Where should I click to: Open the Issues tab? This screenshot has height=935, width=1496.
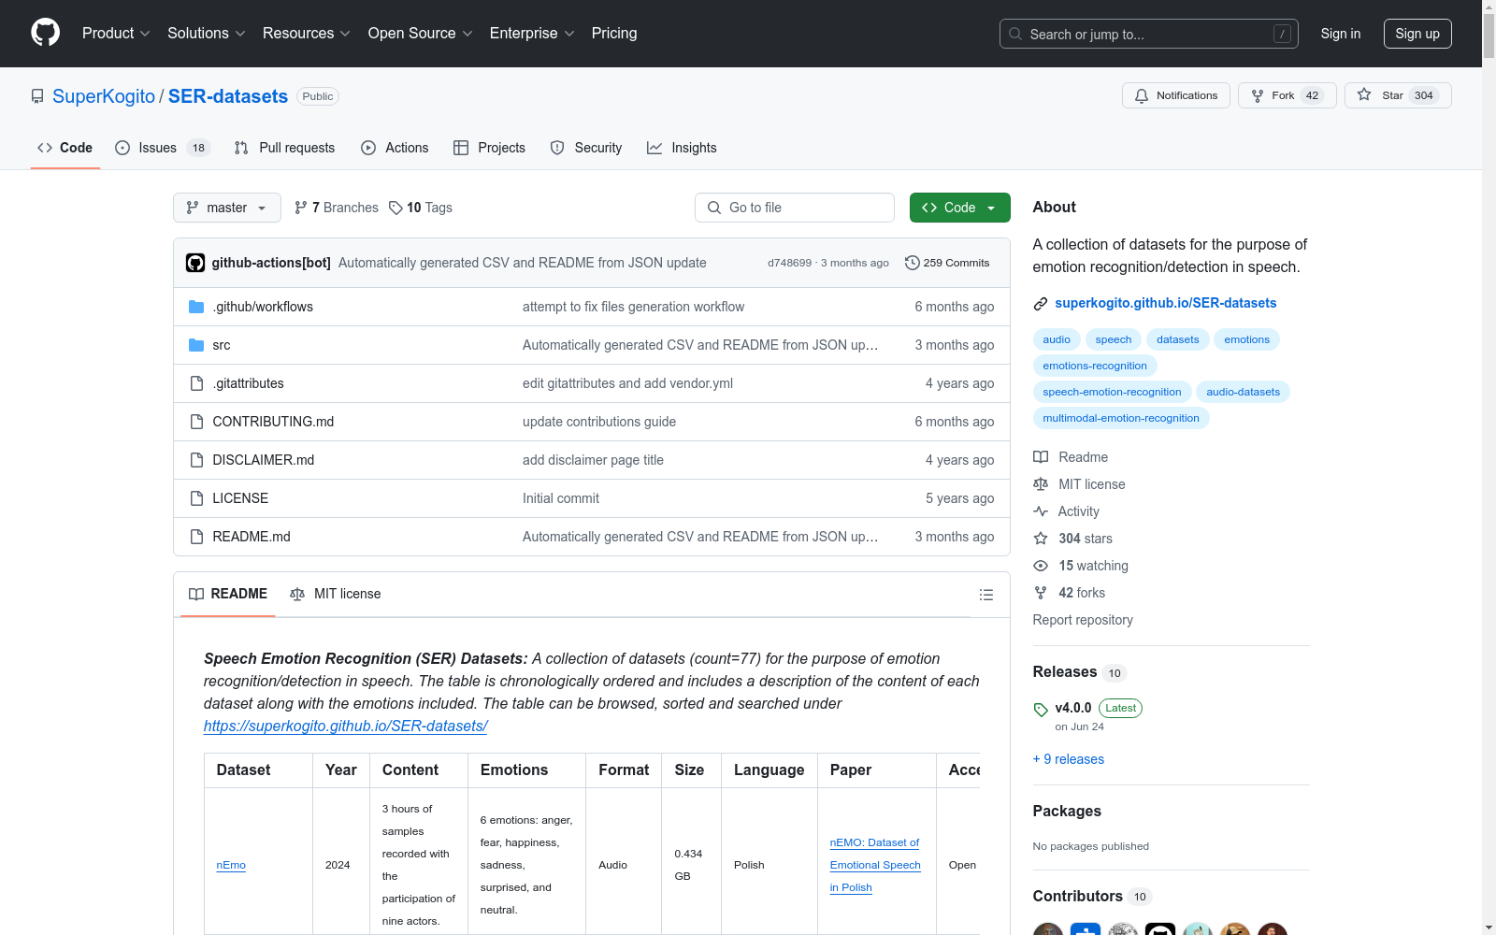[163, 148]
